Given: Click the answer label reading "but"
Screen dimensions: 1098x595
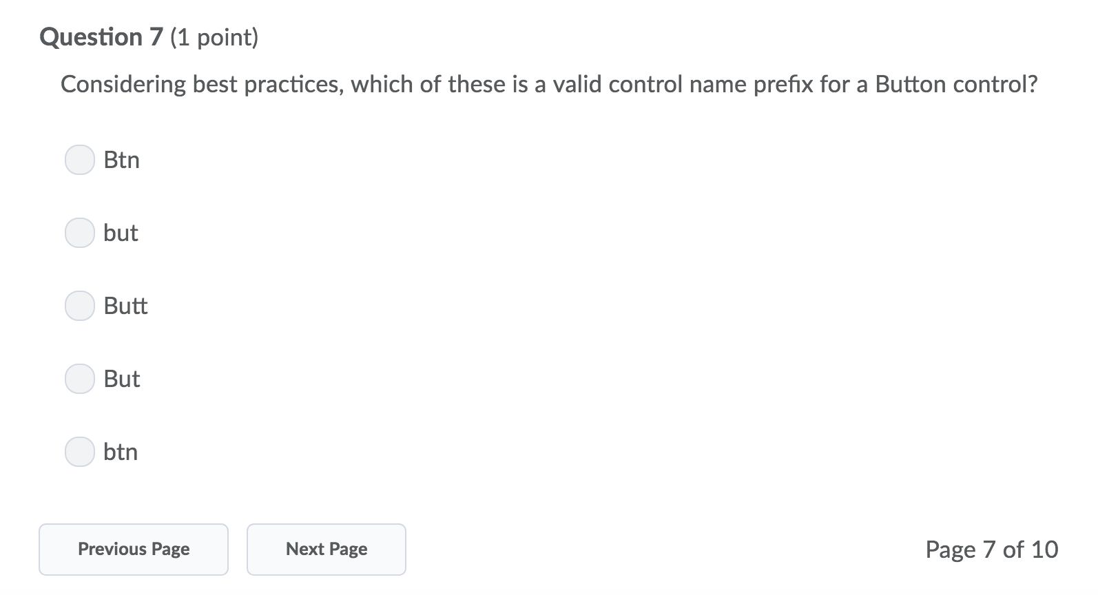Looking at the screenshot, I should tap(121, 233).
